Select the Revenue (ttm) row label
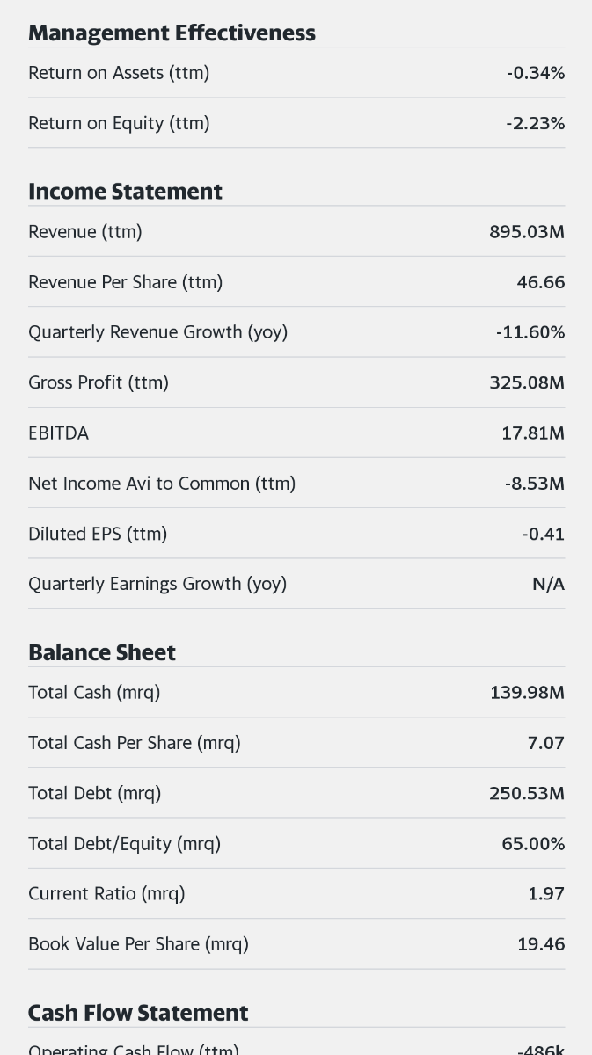Image resolution: width=592 pixels, height=1055 pixels. [85, 232]
